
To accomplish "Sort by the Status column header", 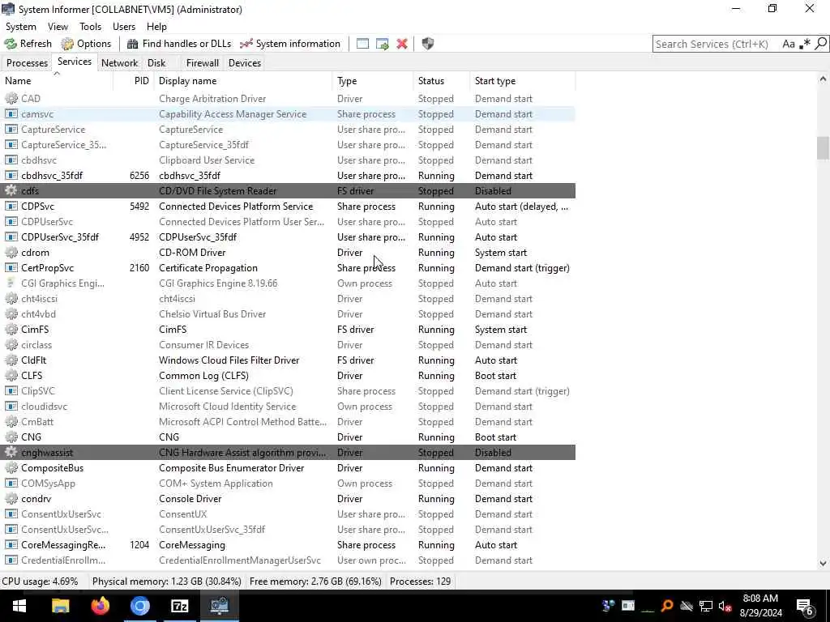I will (x=442, y=81).
